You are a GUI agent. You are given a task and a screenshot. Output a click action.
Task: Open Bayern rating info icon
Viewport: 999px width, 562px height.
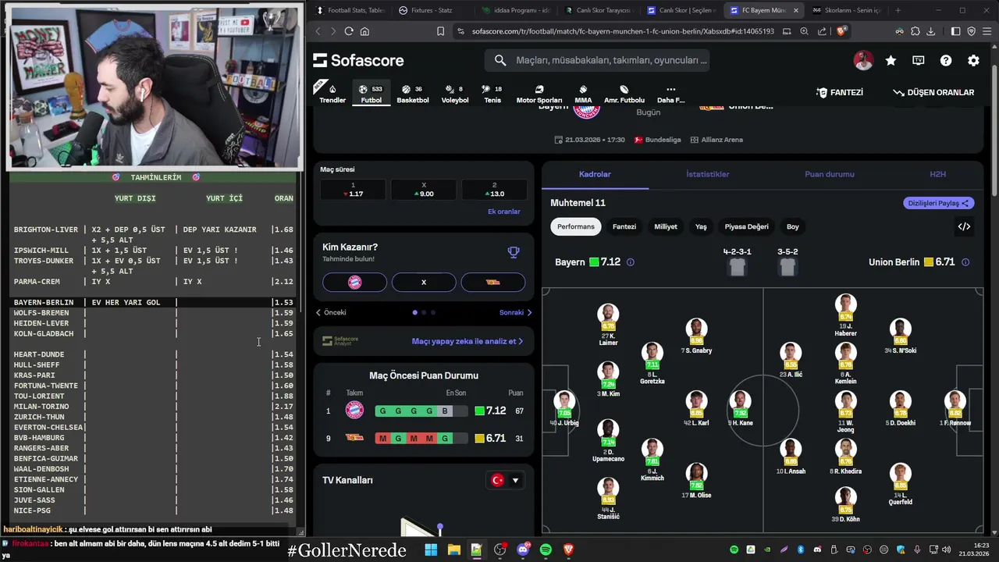point(631,262)
